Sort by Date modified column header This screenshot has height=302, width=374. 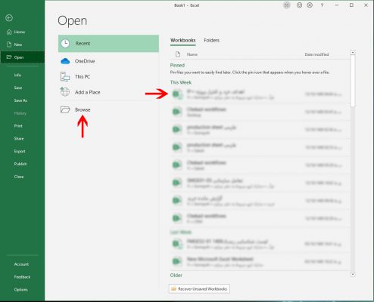tap(316, 54)
